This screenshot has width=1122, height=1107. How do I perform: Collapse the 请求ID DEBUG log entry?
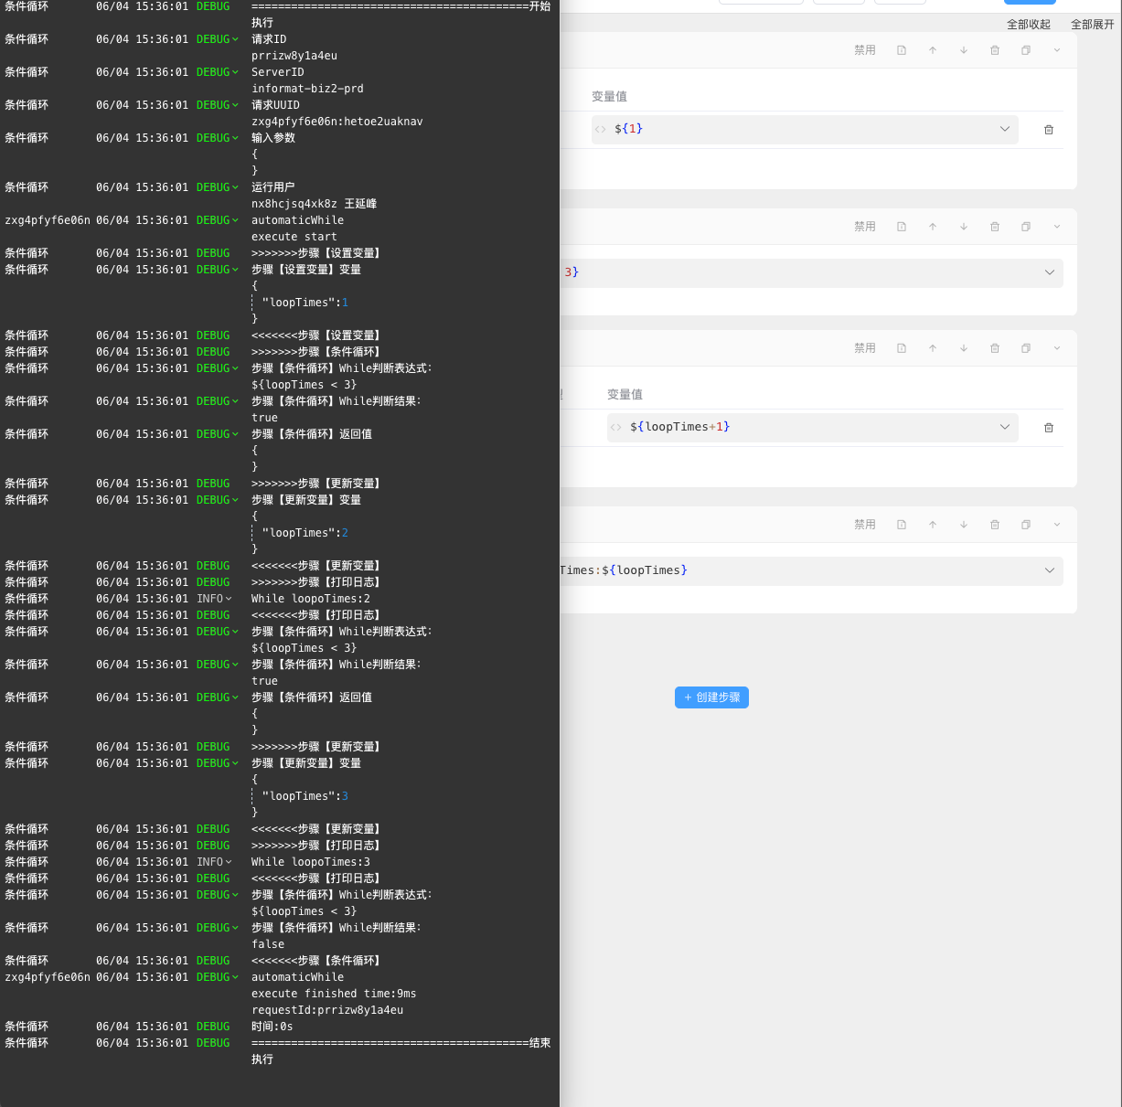pyautogui.click(x=235, y=39)
